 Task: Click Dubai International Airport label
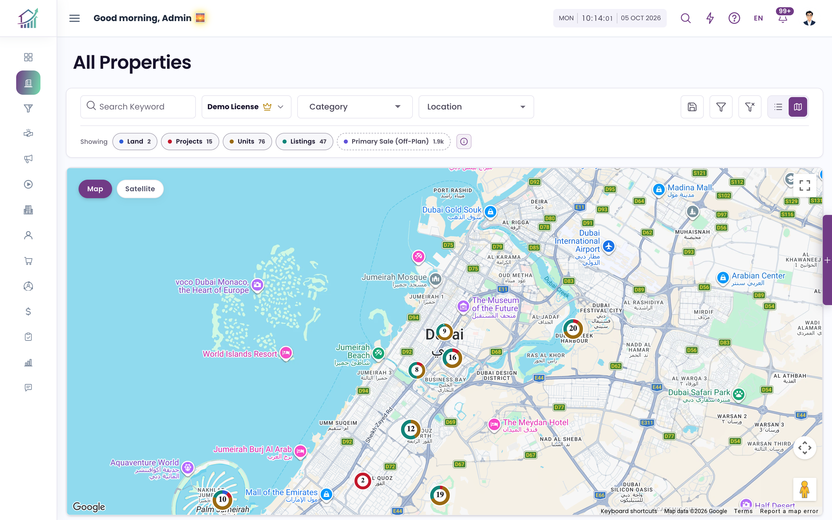[577, 247]
